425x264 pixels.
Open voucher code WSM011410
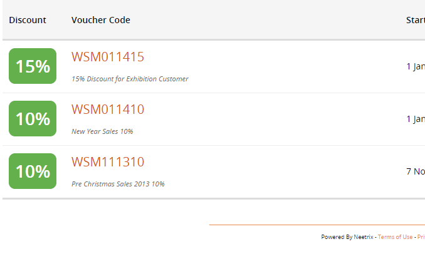point(108,109)
